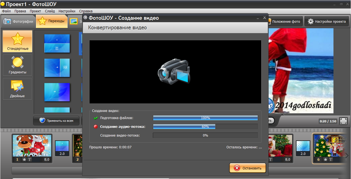Select the Стандартные transitions category
Viewport: 351px width, 179px height.
coord(18,41)
